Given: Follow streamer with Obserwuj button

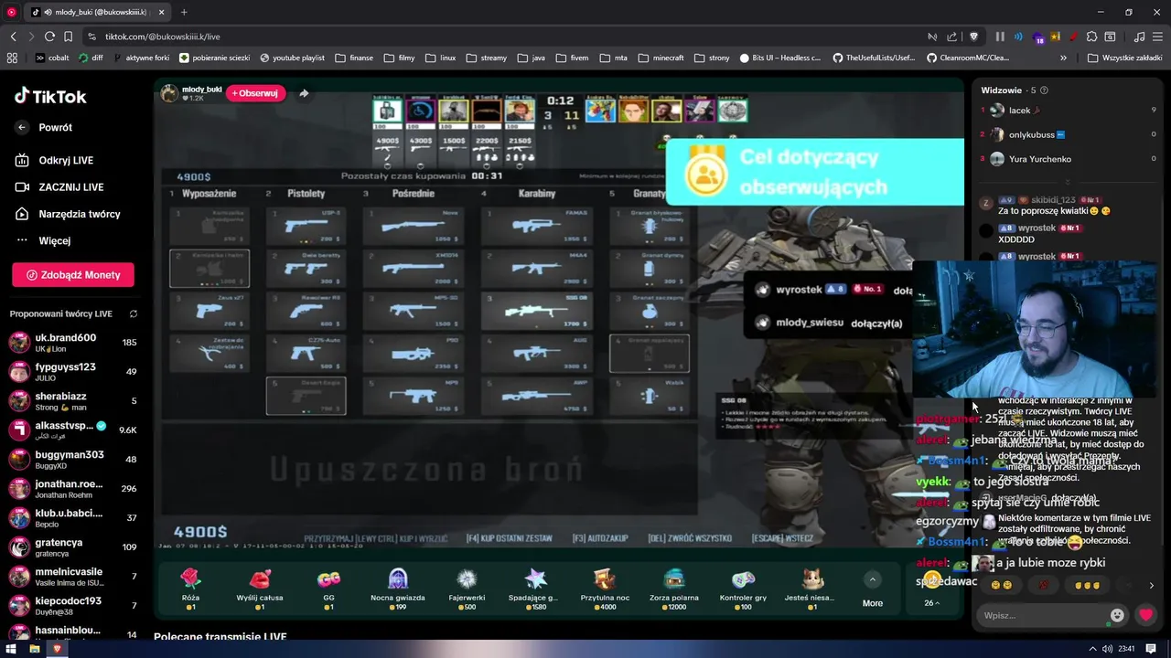Looking at the screenshot, I should click(x=255, y=93).
